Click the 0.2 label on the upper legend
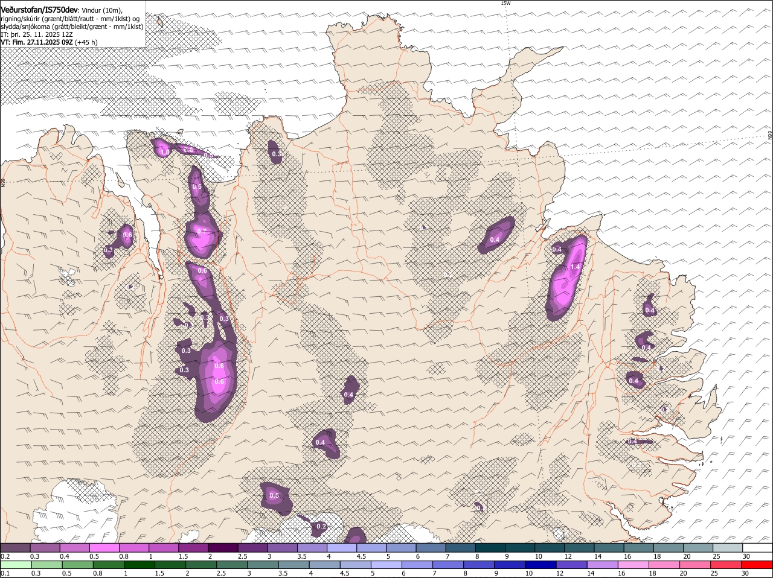Viewport: 773px width, 578px height. point(5,556)
